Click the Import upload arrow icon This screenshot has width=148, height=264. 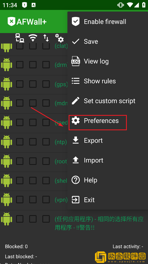coord(76,160)
